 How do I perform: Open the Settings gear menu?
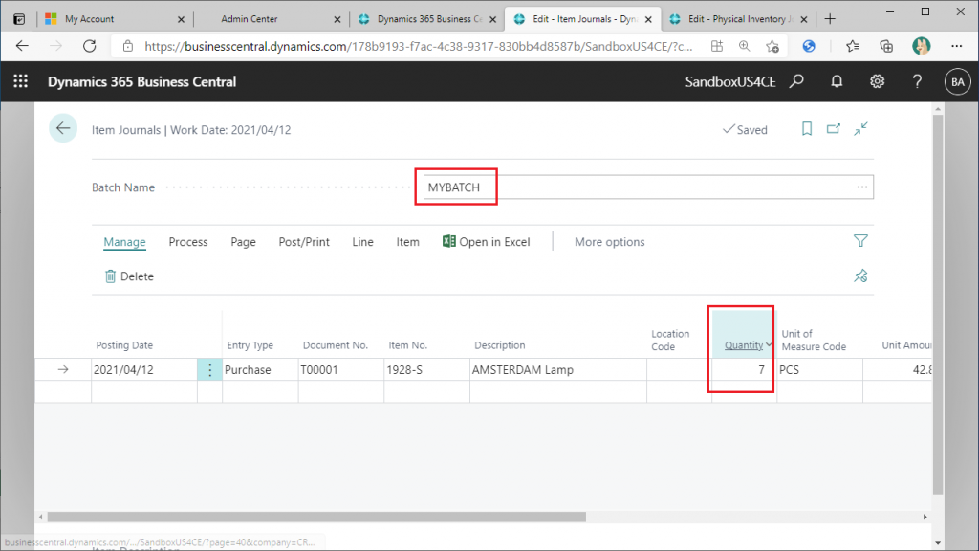(878, 81)
